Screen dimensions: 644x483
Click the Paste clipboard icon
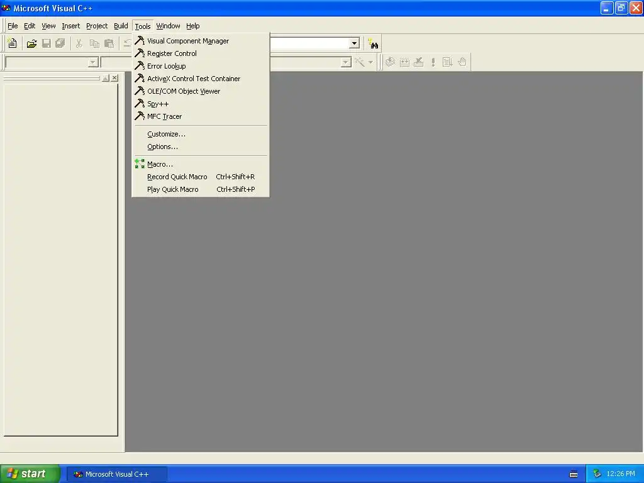coord(109,43)
